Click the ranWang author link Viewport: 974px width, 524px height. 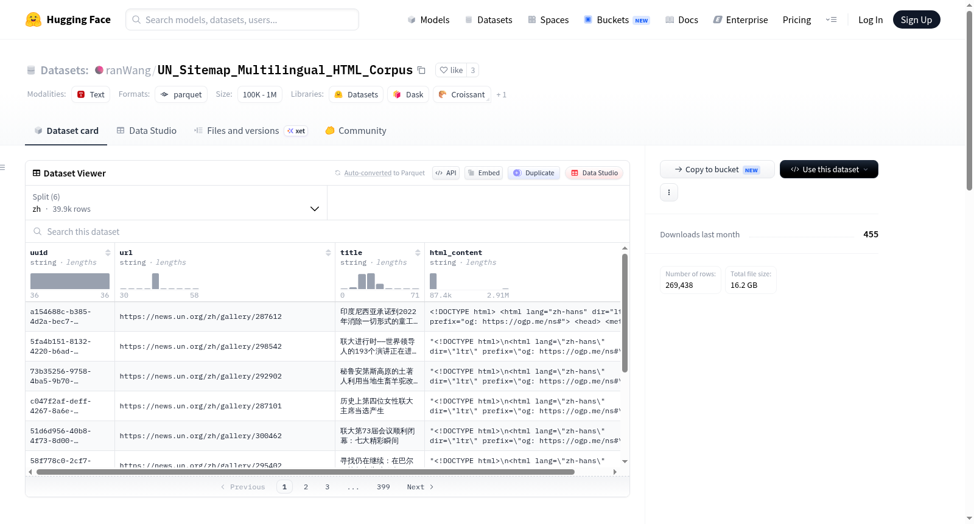128,70
